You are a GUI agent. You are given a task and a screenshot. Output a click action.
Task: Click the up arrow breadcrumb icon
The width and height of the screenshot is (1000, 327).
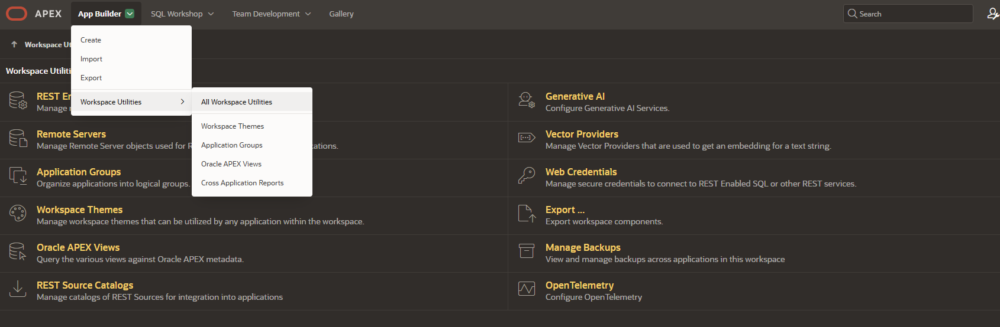(14, 44)
